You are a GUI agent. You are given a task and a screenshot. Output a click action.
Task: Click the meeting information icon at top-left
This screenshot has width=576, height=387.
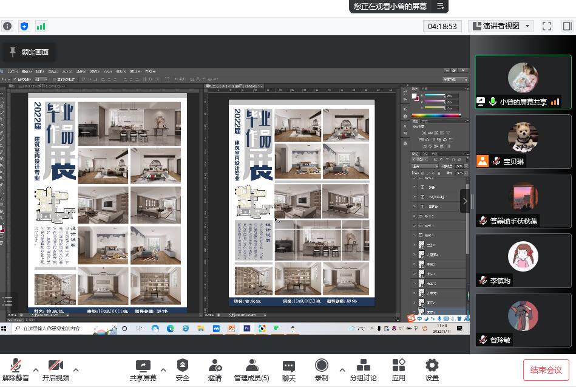point(7,26)
